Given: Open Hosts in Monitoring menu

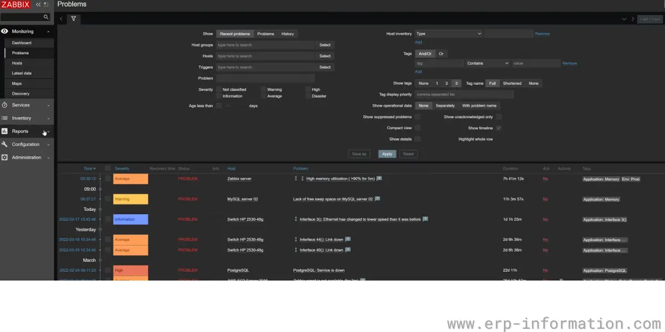Looking at the screenshot, I should 17,63.
